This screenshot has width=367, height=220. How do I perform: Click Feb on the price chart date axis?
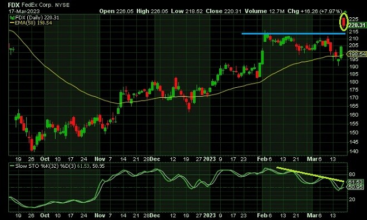(262, 159)
